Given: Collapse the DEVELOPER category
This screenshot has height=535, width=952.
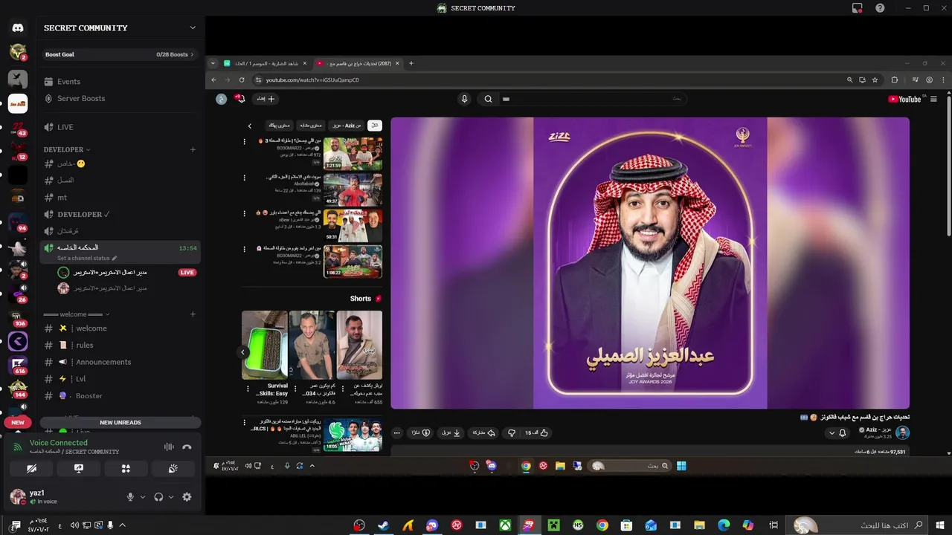Looking at the screenshot, I should [67, 150].
